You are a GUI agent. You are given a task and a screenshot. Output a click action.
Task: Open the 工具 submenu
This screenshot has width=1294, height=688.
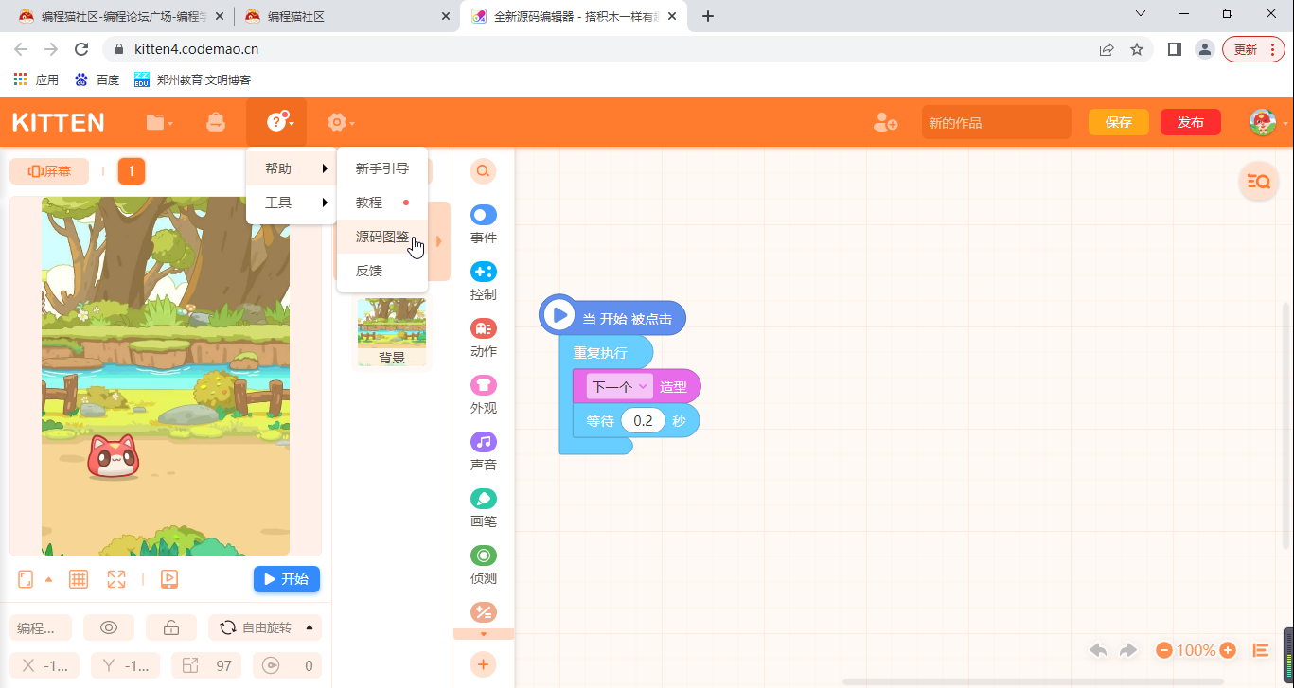point(291,203)
